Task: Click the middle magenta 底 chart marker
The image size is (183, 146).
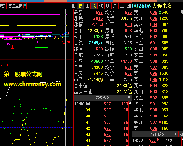Action: pyautogui.click(x=38, y=42)
